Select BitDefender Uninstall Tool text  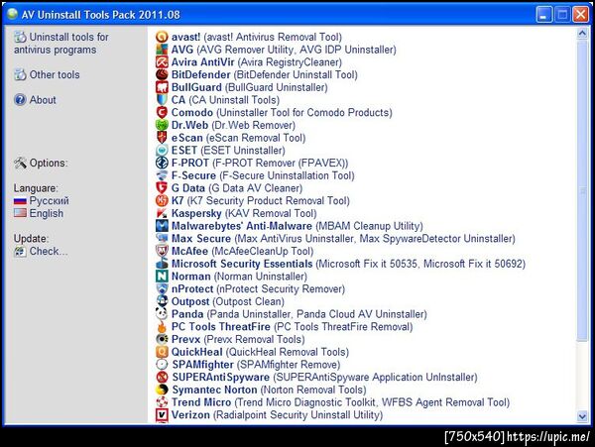296,74
